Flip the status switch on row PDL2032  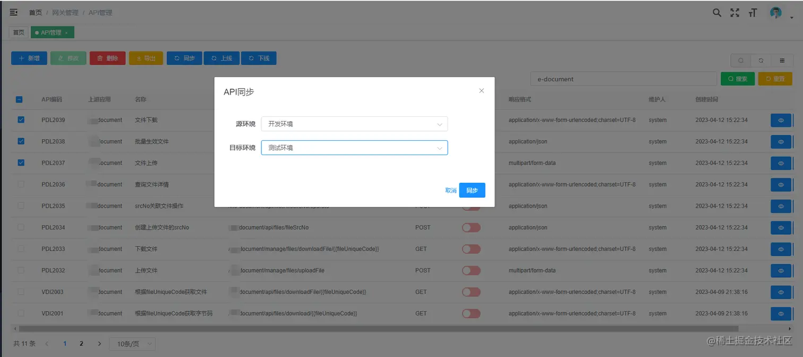coord(471,270)
